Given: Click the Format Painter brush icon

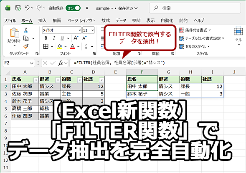Looking at the screenshot, I should coord(26,47).
